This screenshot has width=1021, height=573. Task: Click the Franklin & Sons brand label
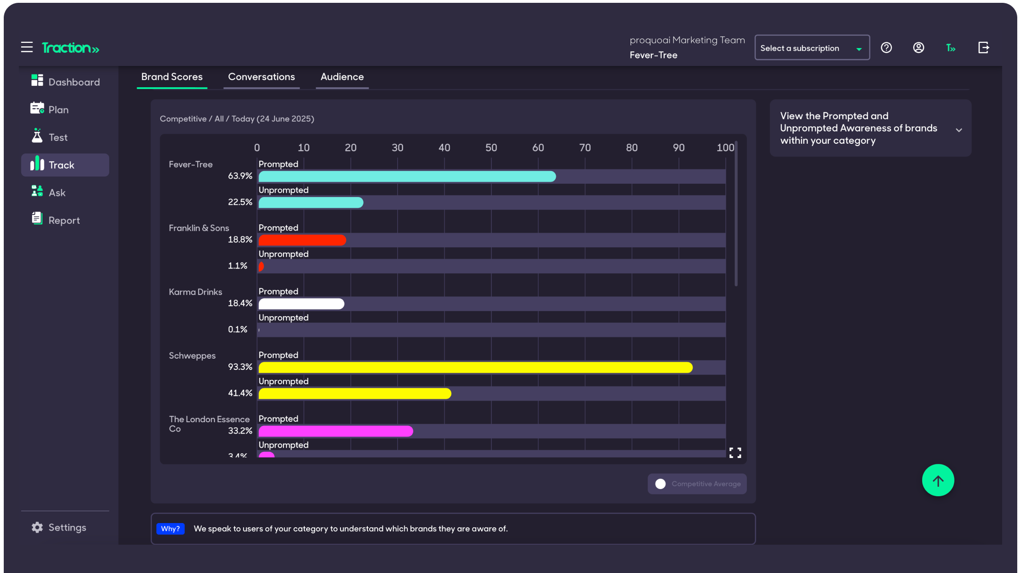pyautogui.click(x=199, y=228)
